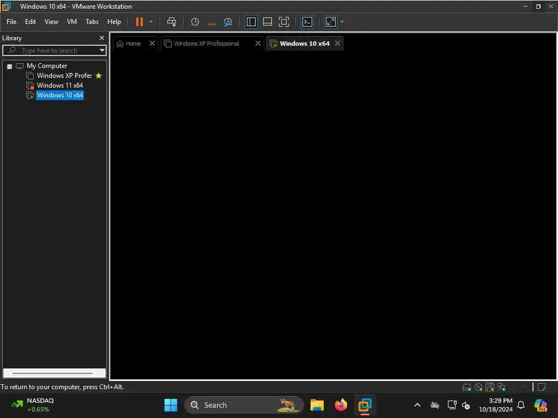Open the Help menu
Screen dimensions: 558x418
pyautogui.click(x=114, y=22)
